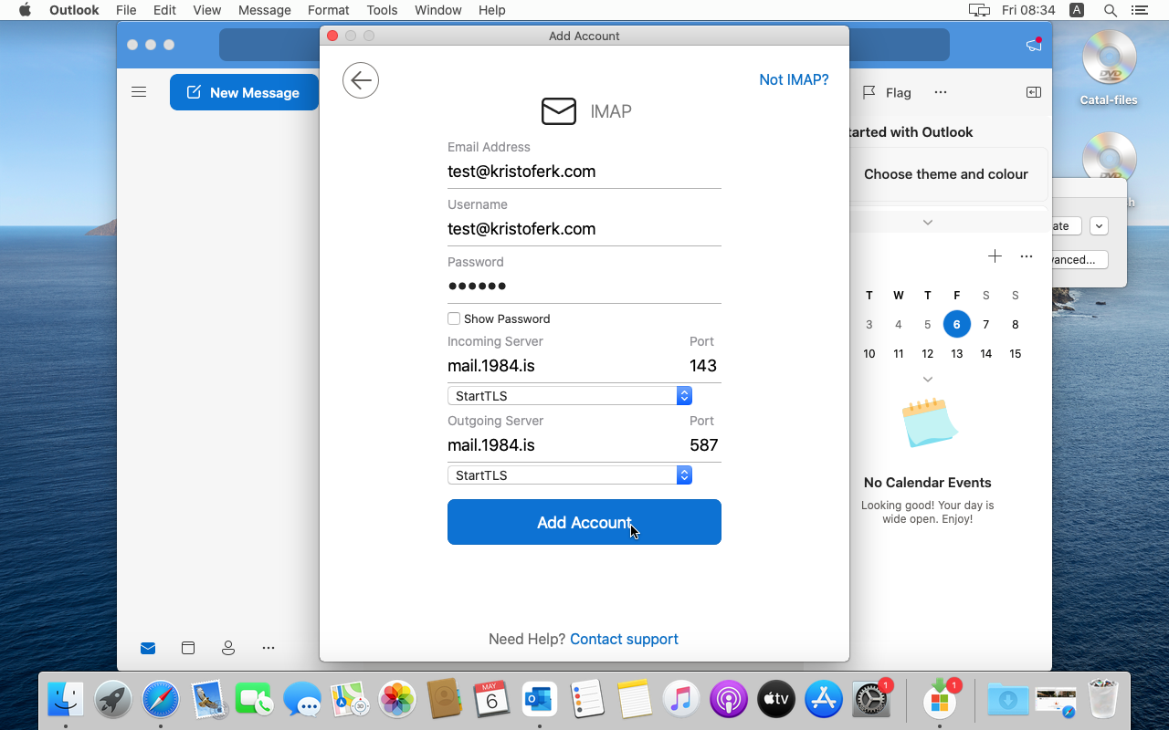Click the incoming server port field

(x=702, y=366)
